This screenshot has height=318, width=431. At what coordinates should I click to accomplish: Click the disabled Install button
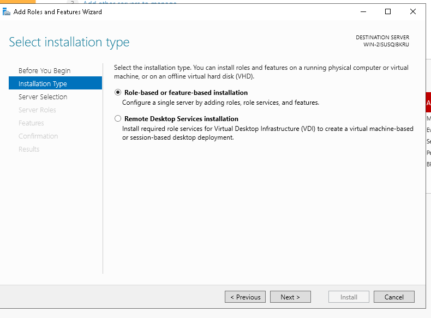349,297
